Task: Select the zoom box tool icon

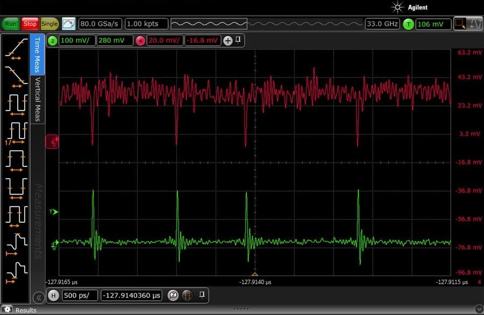Action: 460,24
